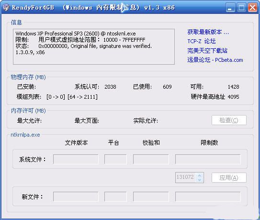Click the version text 1.3.0.9, x86
The image size is (260, 220).
tap(30, 52)
